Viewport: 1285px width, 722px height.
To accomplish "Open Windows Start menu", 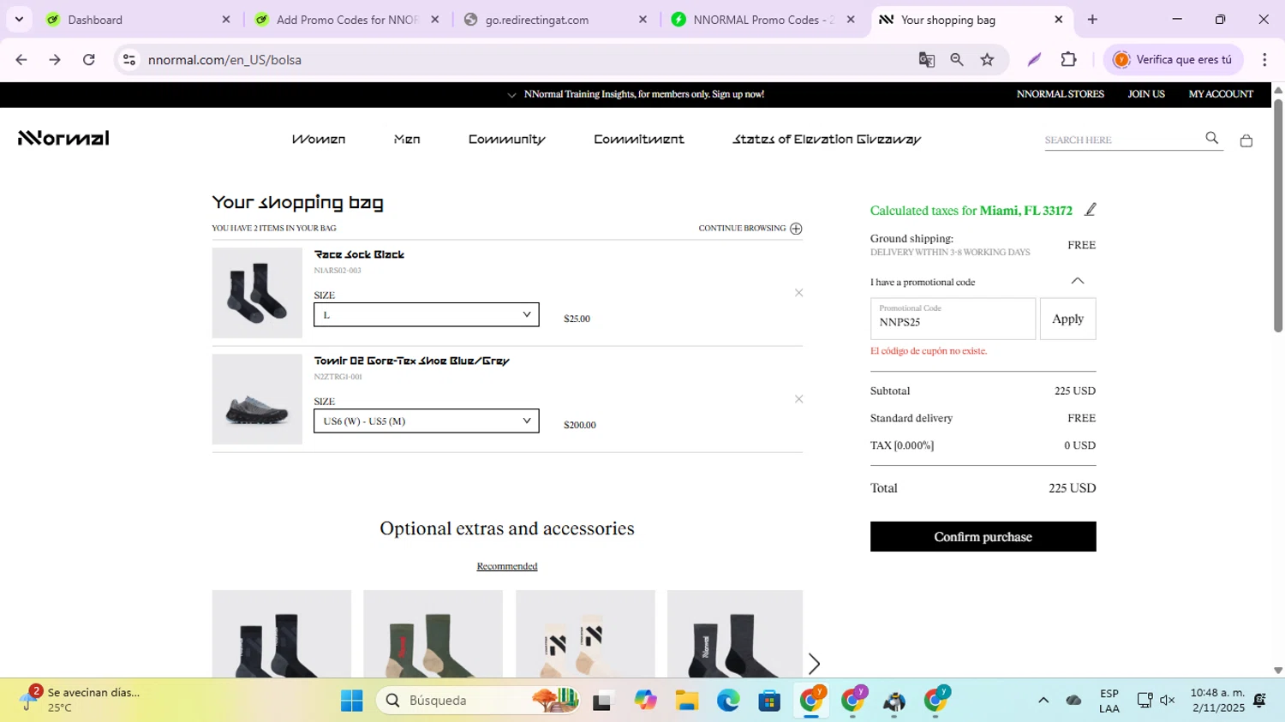I will click(x=351, y=701).
